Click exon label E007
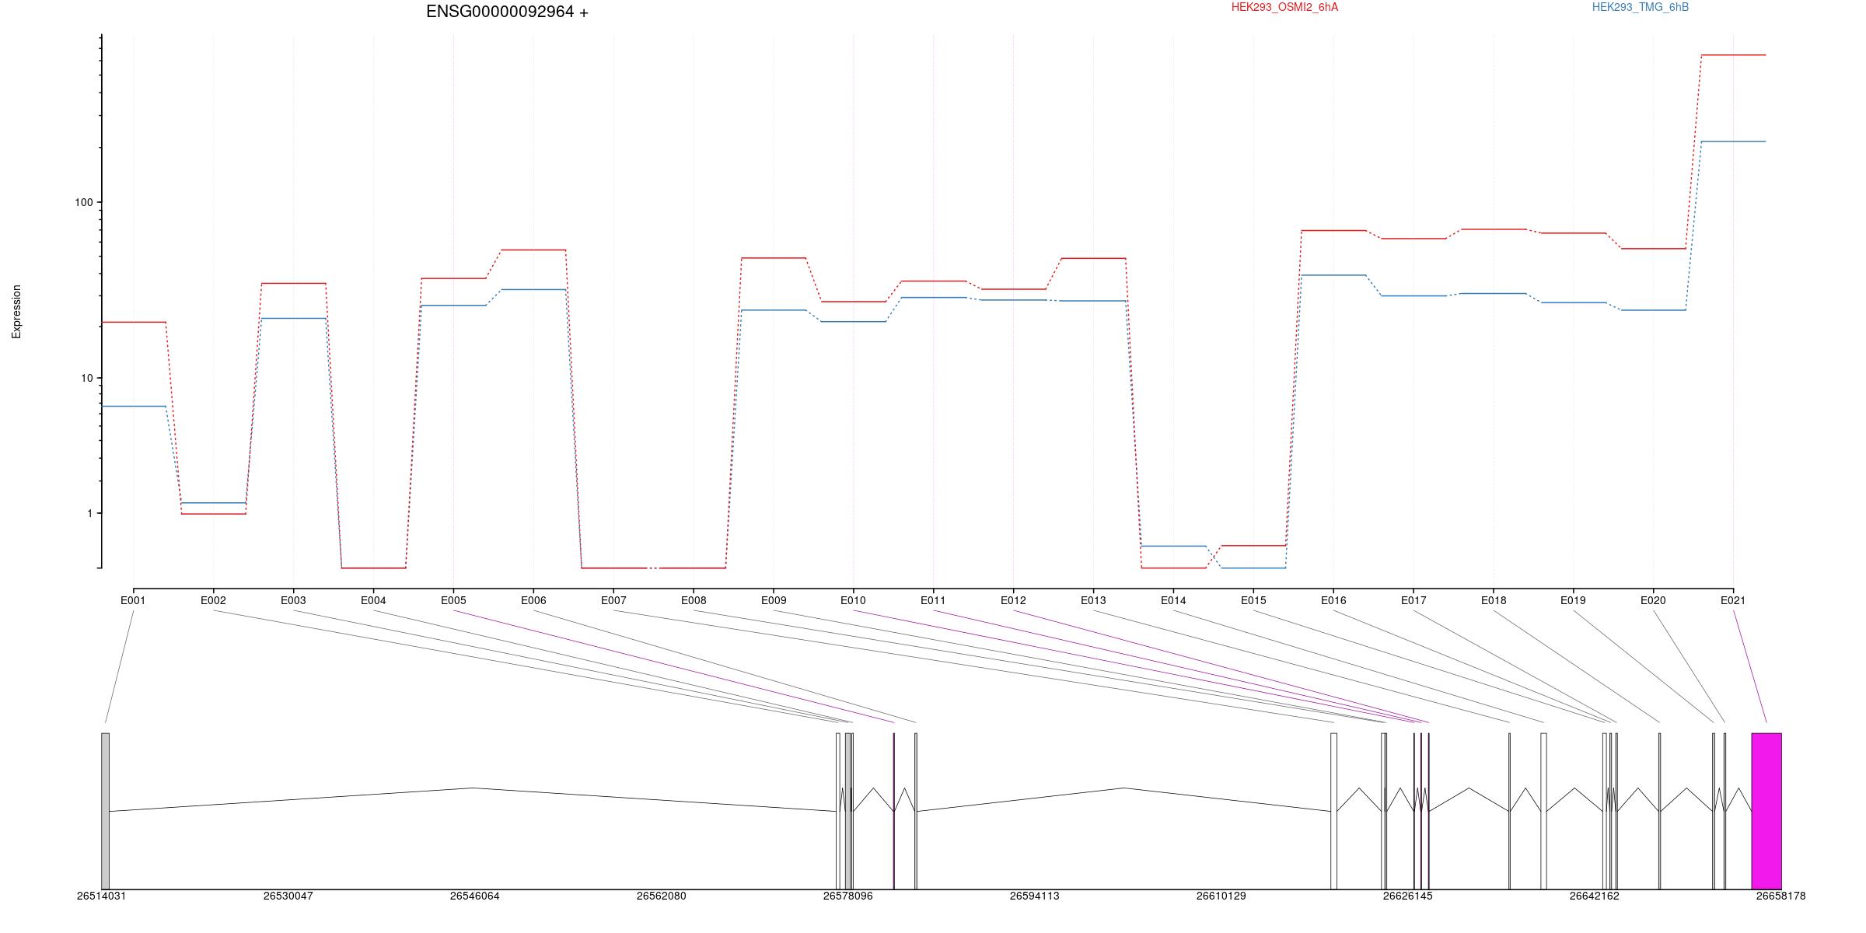This screenshot has width=1866, height=933. coord(613,600)
